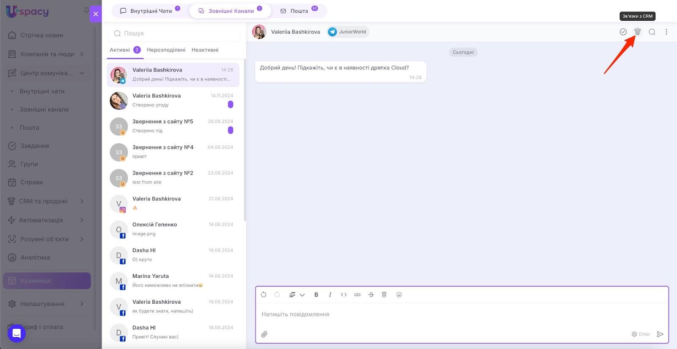677x349 pixels.
Task: Open Valeria Bashkirova chat dated 14.11.2024
Action: (x=173, y=100)
